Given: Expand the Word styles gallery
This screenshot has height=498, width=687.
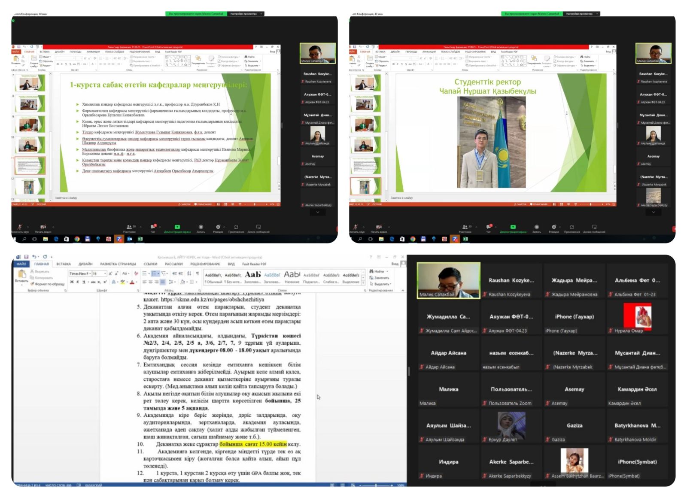Looking at the screenshot, I should [364, 283].
